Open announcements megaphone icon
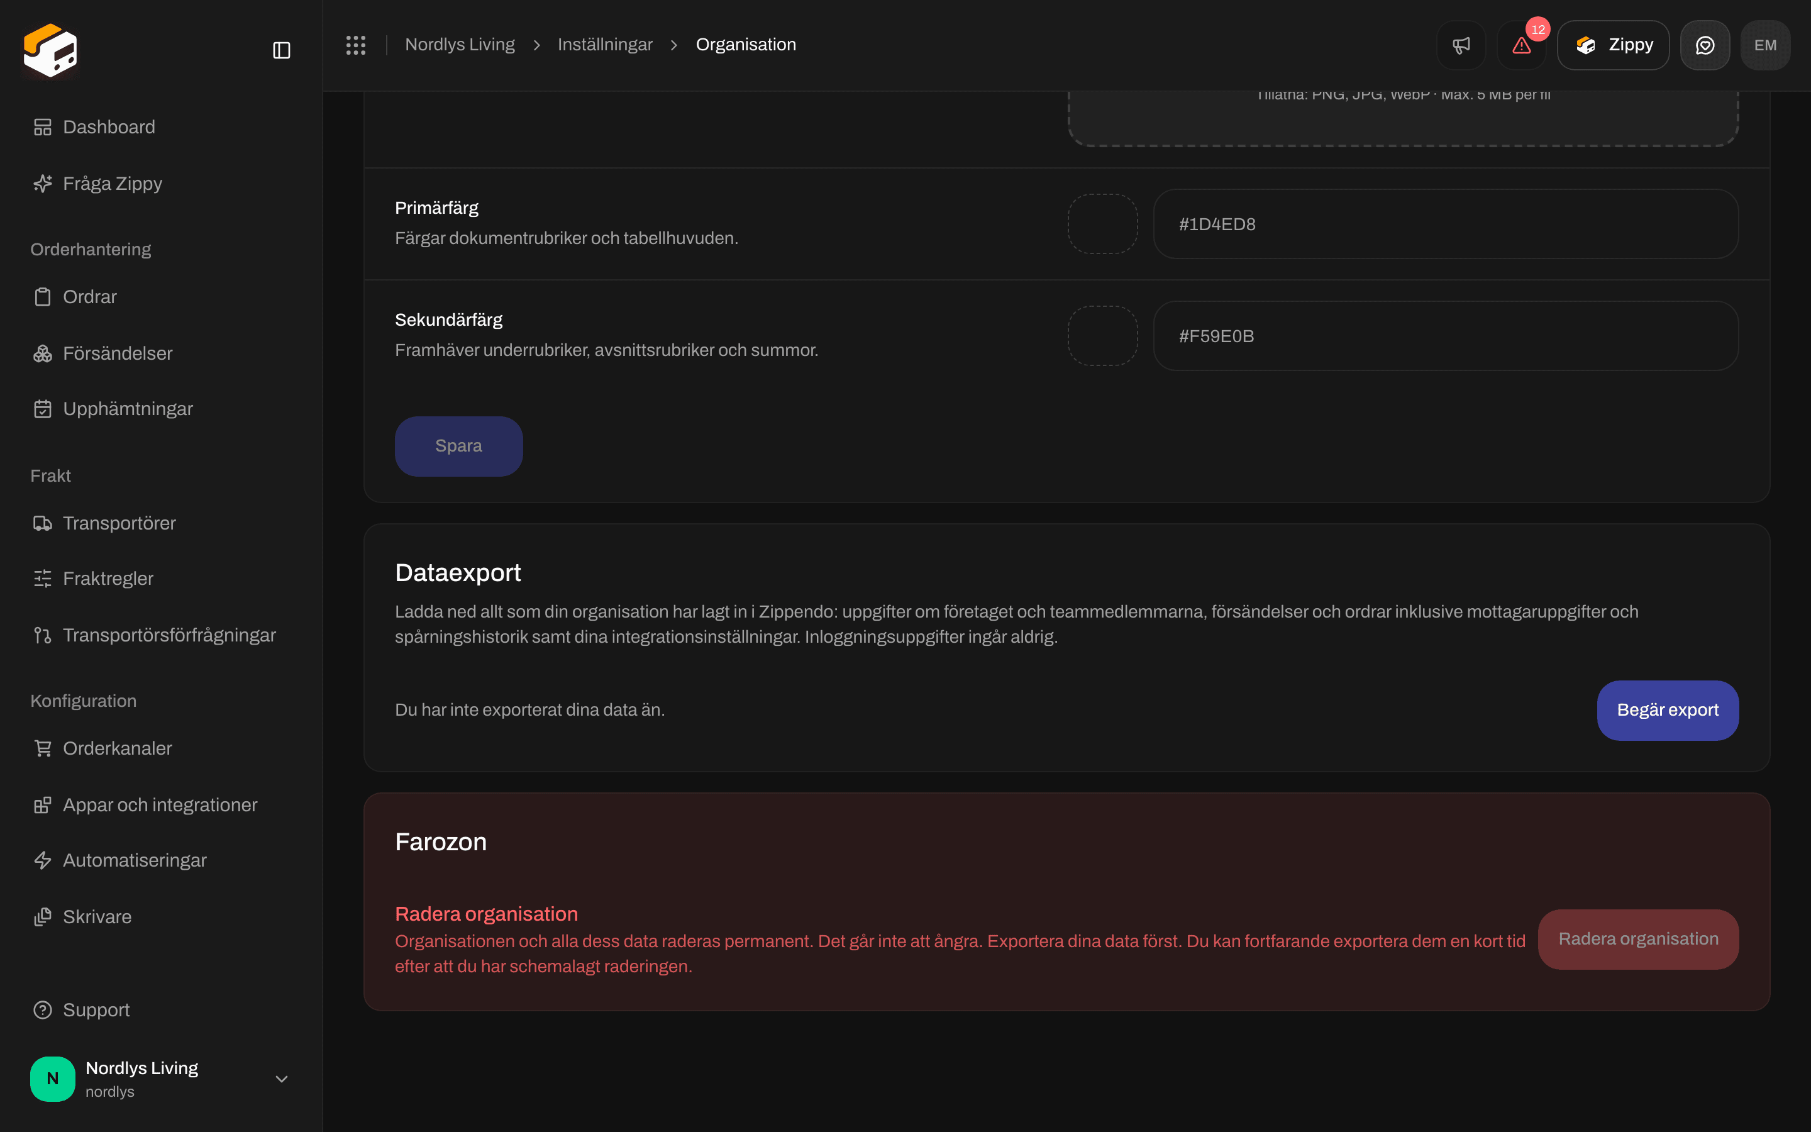 (x=1461, y=45)
